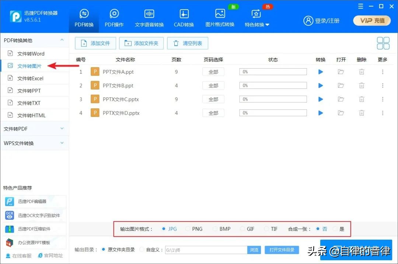
Task: Open more options for PPTX文件D.pptx
Action: [383, 113]
